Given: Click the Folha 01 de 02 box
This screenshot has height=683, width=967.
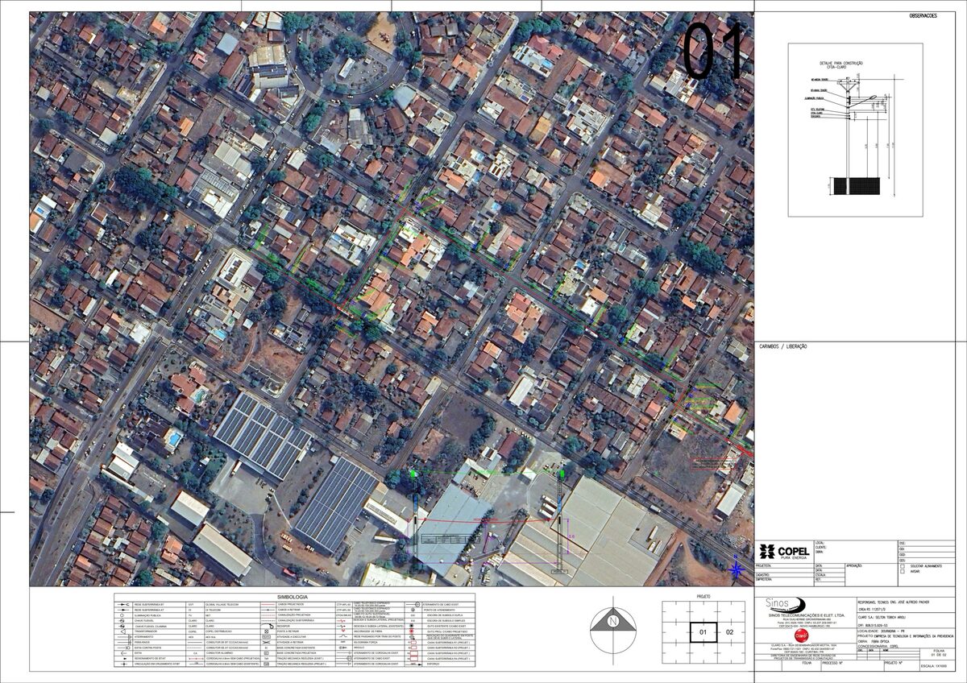Looking at the screenshot, I should point(937,654).
